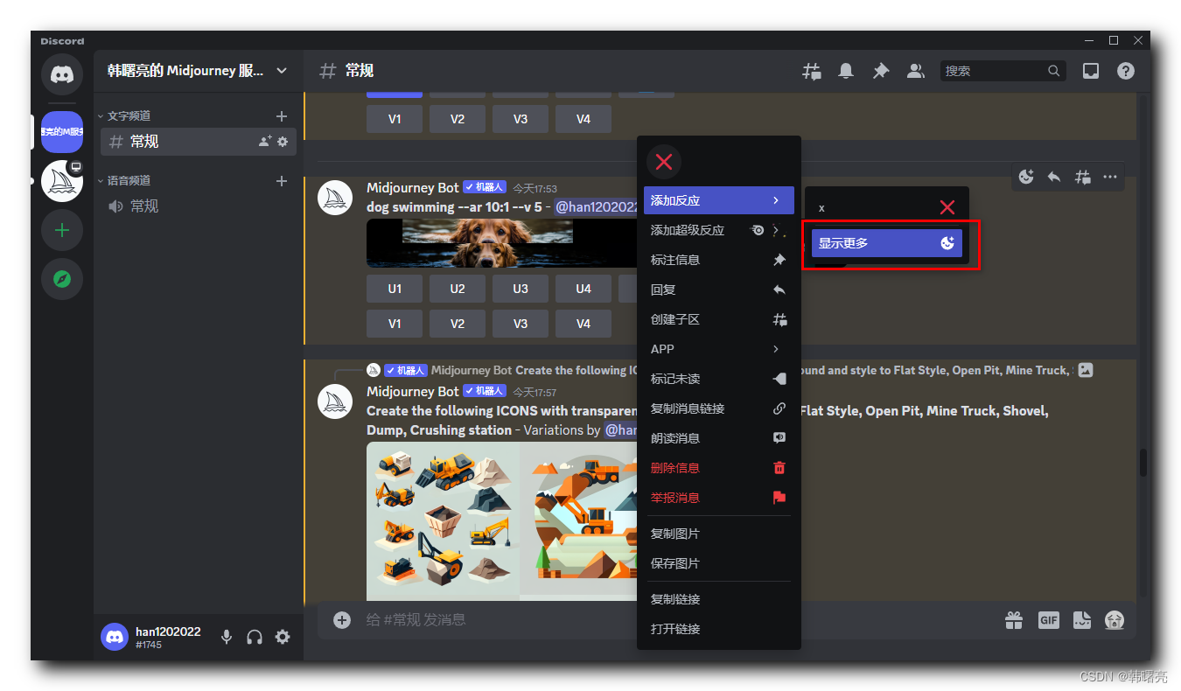Click invite people icon on 常规 channel
Screen dimensions: 1181x691
(265, 142)
